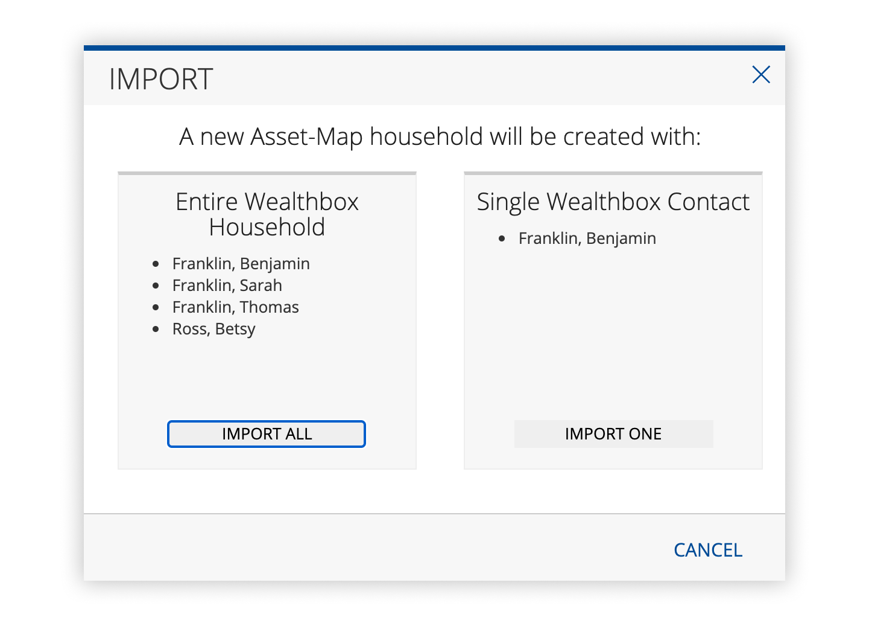This screenshot has height=626, width=869.
Task: Click the 'Entire Wealthbox Household' heading
Action: [x=267, y=214]
